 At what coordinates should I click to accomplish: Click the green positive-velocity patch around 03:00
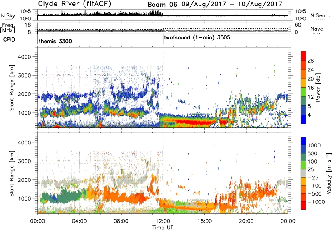click(68, 196)
